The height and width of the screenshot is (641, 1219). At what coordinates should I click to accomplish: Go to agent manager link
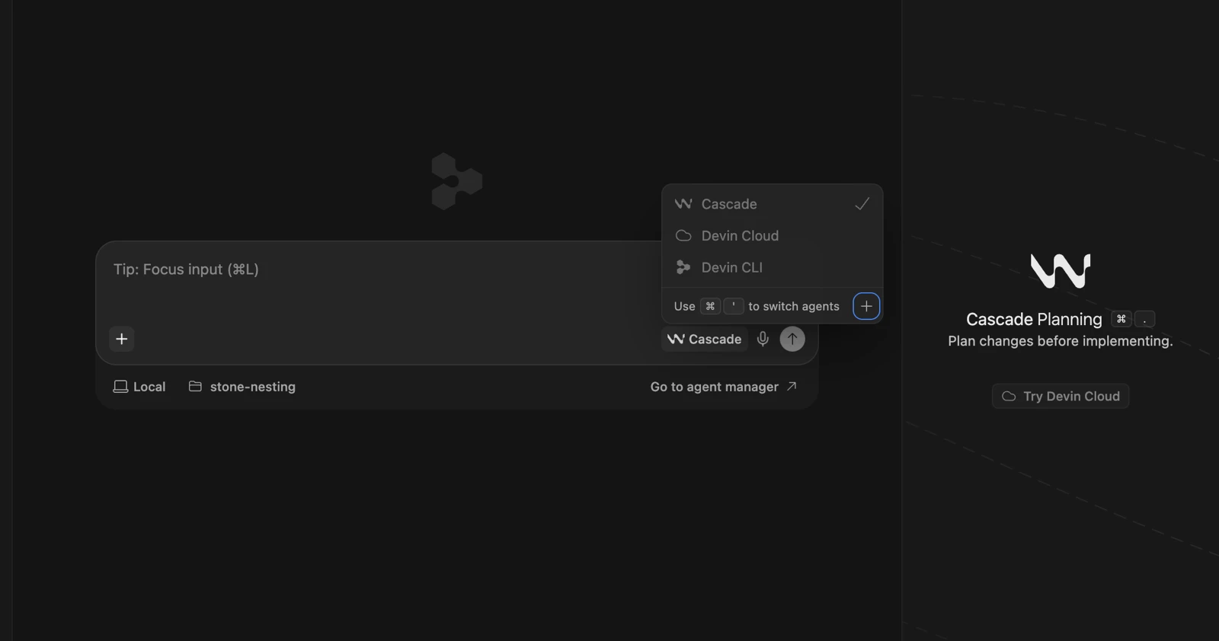(724, 387)
